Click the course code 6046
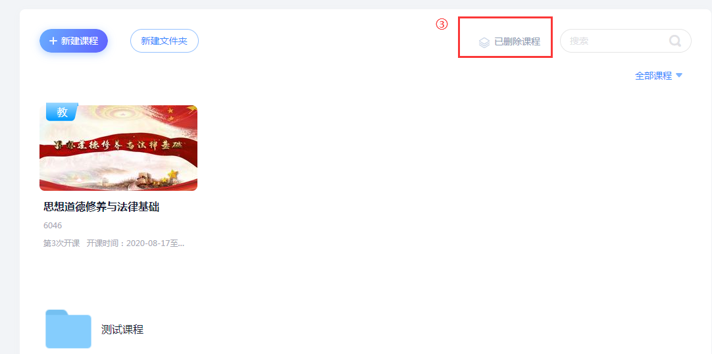712x354 pixels. [x=53, y=226]
